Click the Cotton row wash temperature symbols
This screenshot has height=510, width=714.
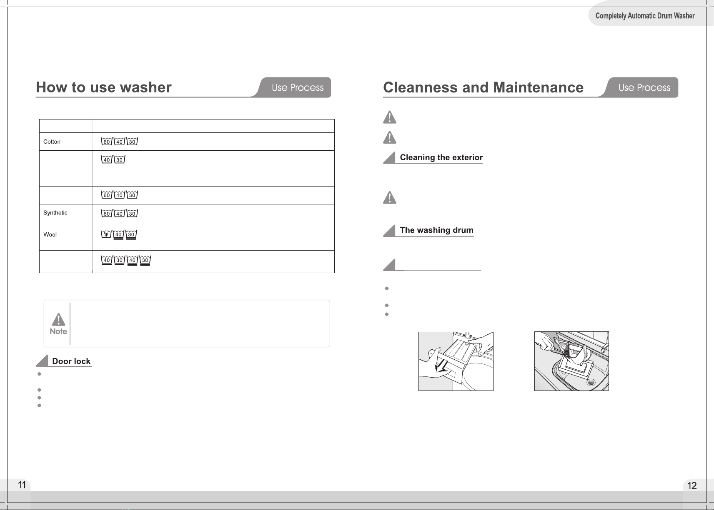[119, 142]
